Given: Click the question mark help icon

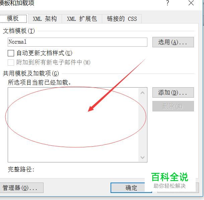Looking at the screenshot, I should click(168, 3).
